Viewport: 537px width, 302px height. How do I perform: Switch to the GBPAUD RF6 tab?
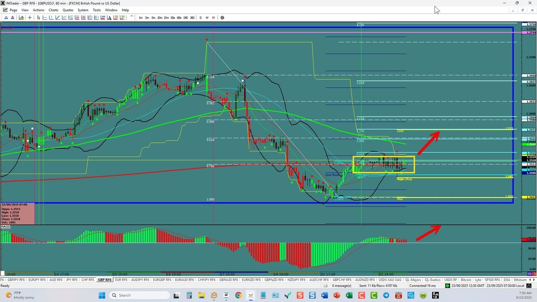point(228,280)
